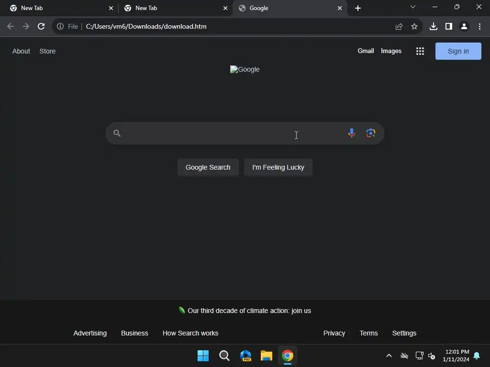The width and height of the screenshot is (490, 367).
Task: Click the broken Google logo image
Action: pos(245,69)
